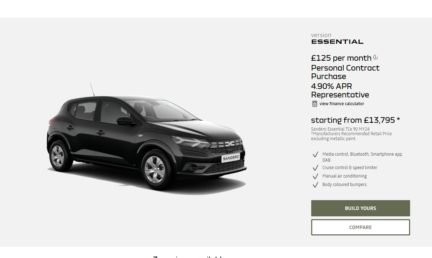Click the checkmark next to Media control feature
This screenshot has height=258, width=432.
[315, 155]
